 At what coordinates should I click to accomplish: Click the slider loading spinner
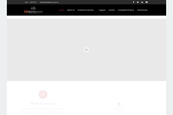(86, 50)
